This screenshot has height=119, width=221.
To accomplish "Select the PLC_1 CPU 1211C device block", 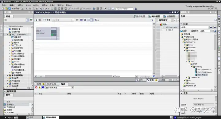I will point(48,34).
